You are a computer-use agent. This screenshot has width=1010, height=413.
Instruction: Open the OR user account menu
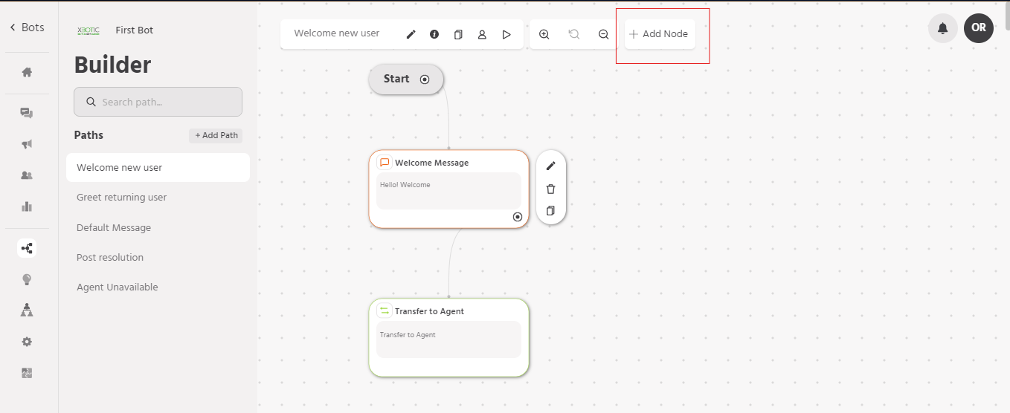[x=978, y=28]
